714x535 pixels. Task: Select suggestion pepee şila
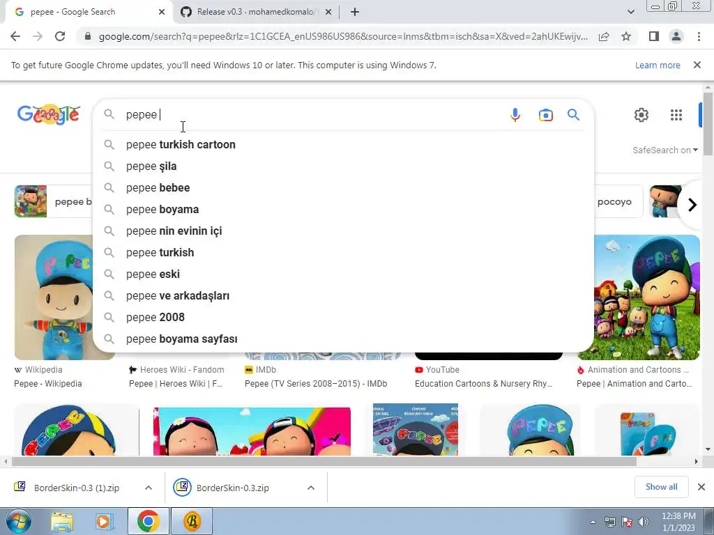[x=343, y=166]
